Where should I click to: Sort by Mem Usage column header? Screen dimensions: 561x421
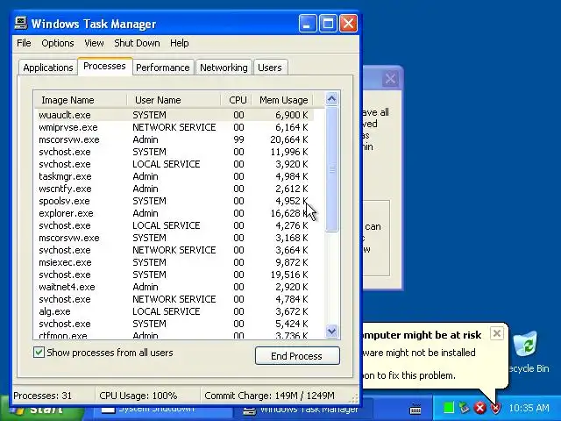pyautogui.click(x=282, y=100)
